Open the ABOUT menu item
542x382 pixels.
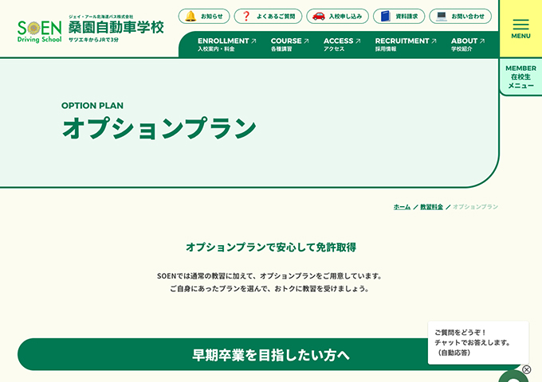click(468, 45)
